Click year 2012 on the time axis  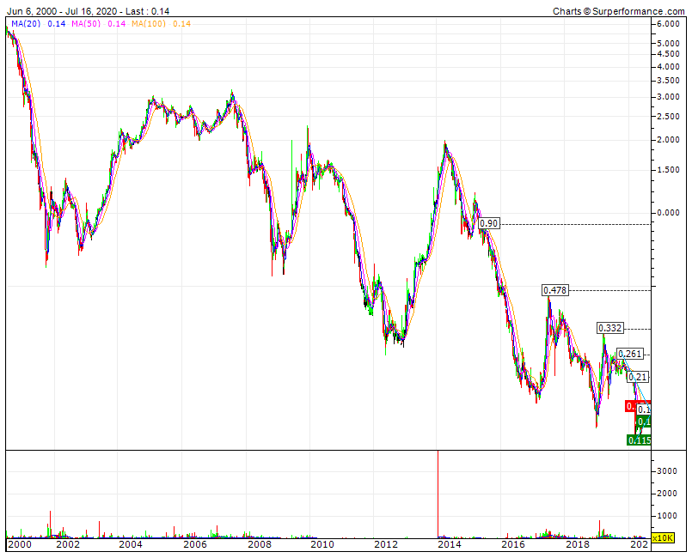pyautogui.click(x=386, y=544)
